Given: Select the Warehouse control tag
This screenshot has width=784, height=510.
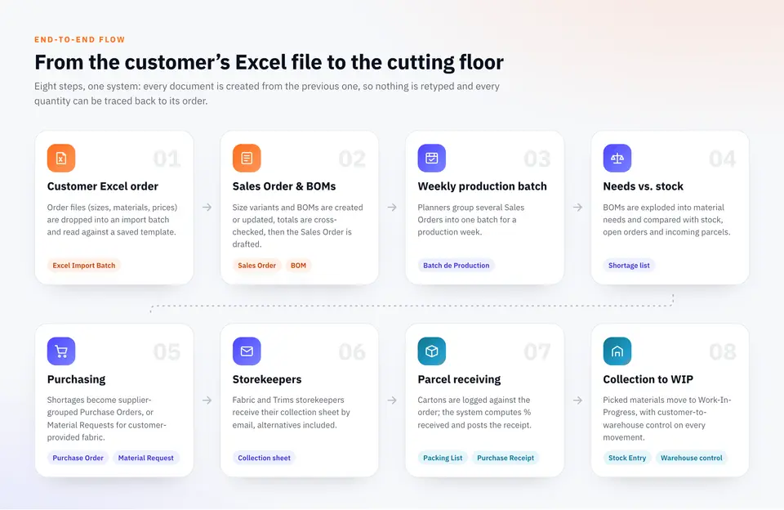Looking at the screenshot, I should (x=692, y=458).
